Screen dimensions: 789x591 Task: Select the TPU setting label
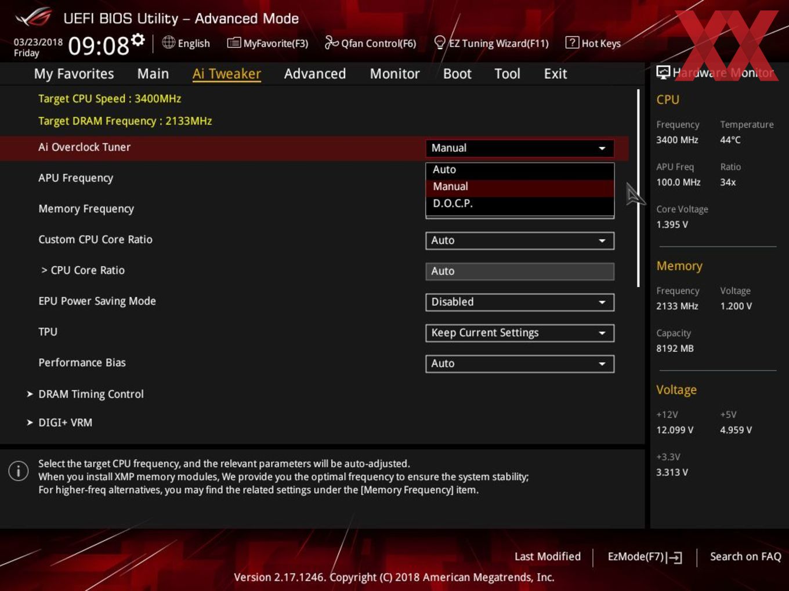point(48,332)
